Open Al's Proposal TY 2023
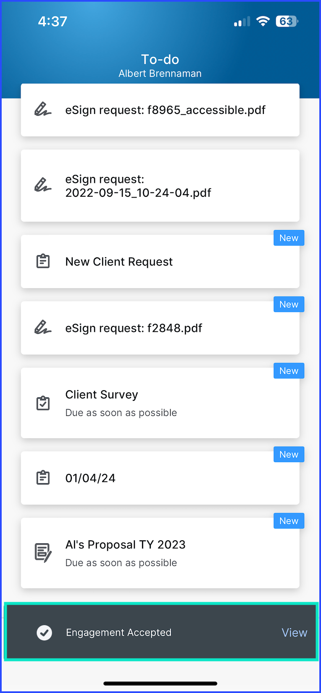 (x=160, y=553)
